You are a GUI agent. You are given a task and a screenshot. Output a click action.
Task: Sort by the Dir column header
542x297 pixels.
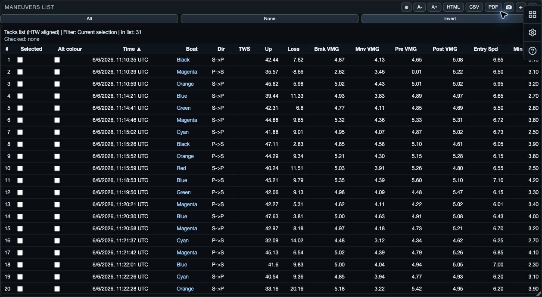coord(221,49)
